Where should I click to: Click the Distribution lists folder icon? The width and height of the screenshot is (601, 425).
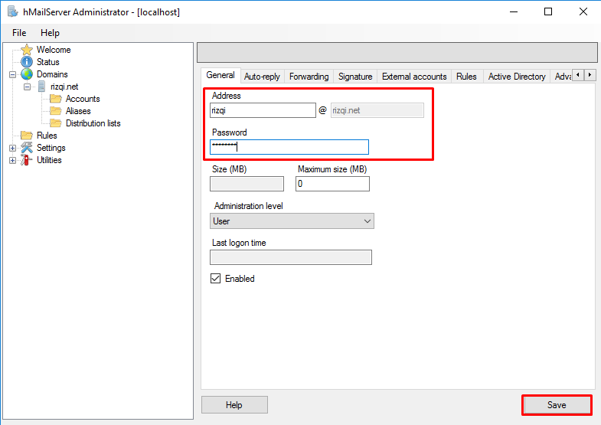tap(56, 123)
